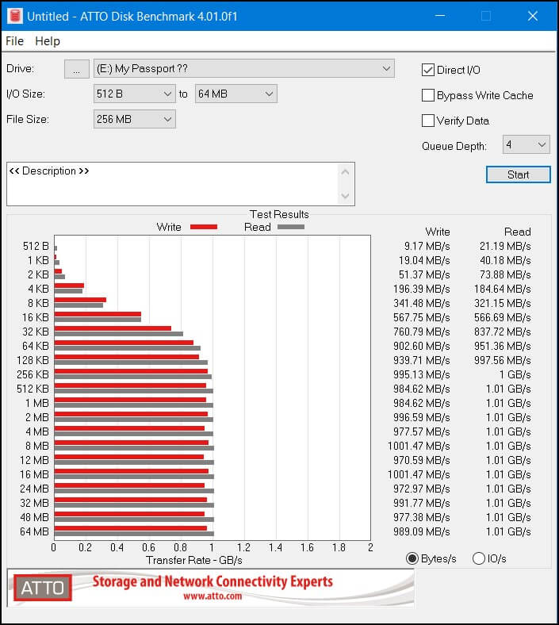Click the 997.56 MB/s read result

click(x=503, y=360)
